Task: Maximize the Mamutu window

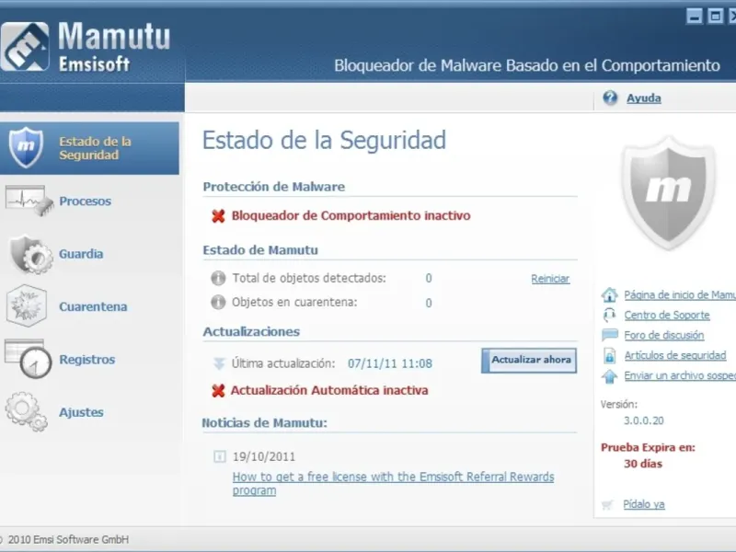Action: (715, 17)
